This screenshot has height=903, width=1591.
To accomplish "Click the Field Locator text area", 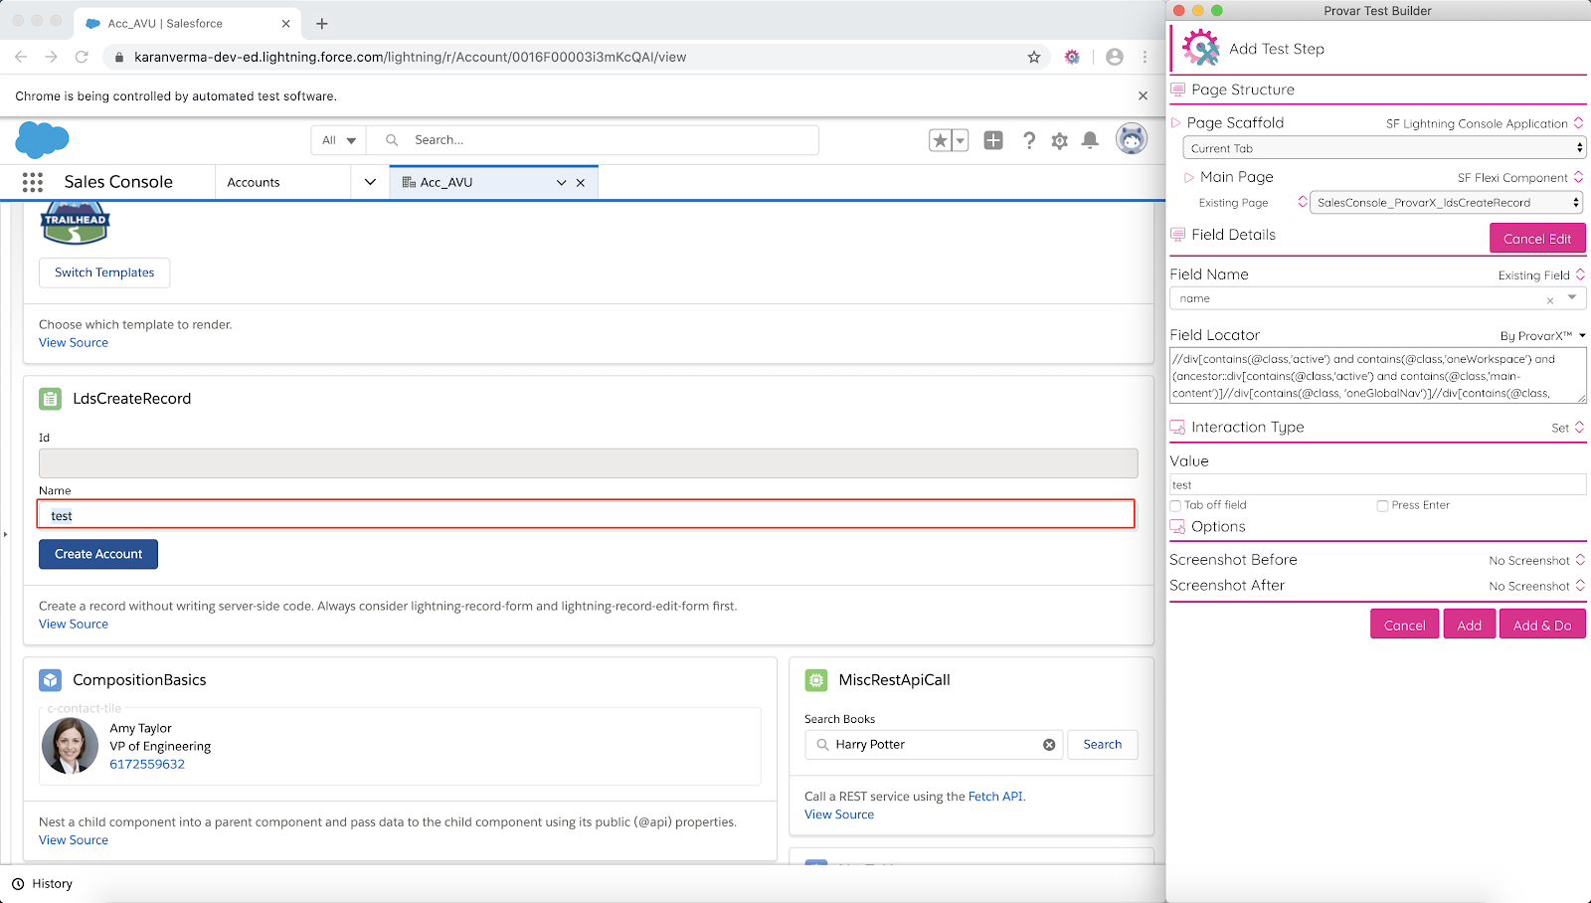I will (1378, 375).
